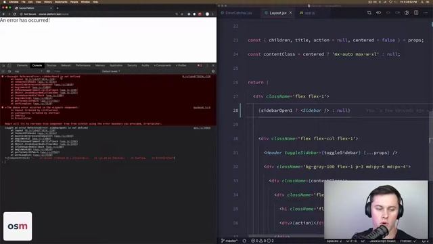This screenshot has height=244, width=433.
Task: Open new Chrome tab with plus button
Action: [x=58, y=8]
